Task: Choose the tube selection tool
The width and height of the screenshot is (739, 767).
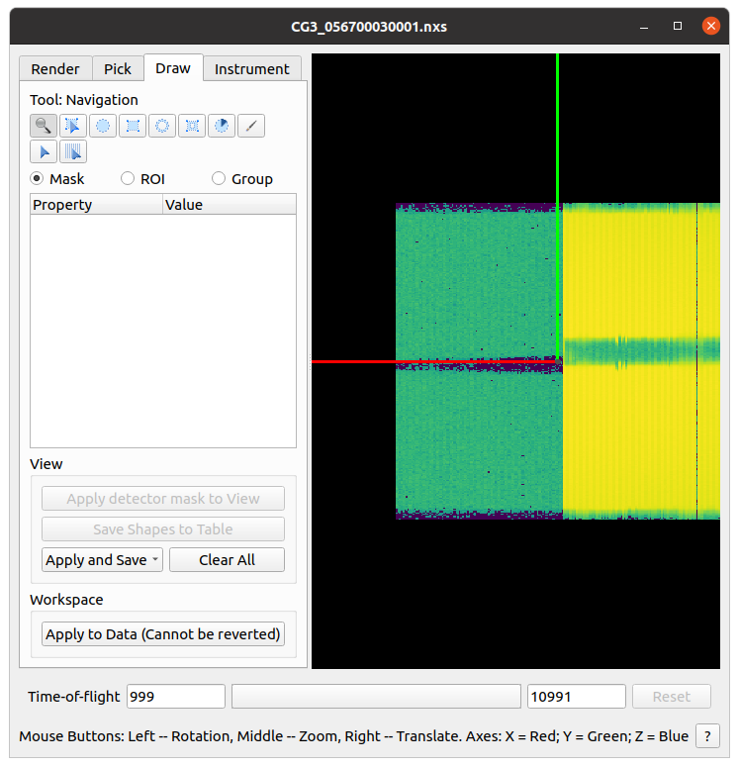Action: click(x=73, y=151)
